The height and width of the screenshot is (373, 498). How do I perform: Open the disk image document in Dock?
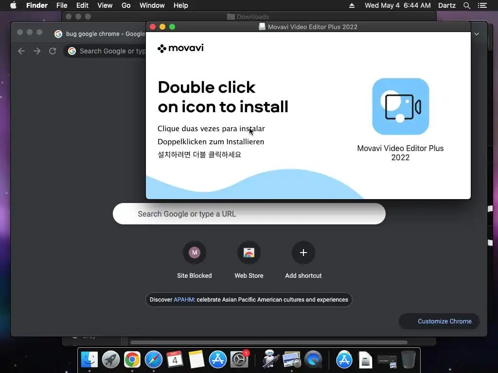tap(366, 360)
